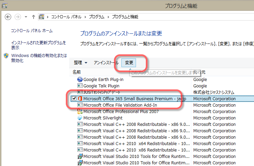
Task: Select Visual C++ 2010 x64 Redistributable name
Action: point(137,144)
